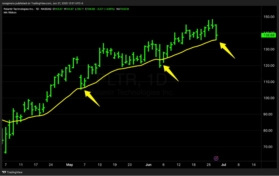Select the yellow arrow near June 6 low

click(171, 73)
